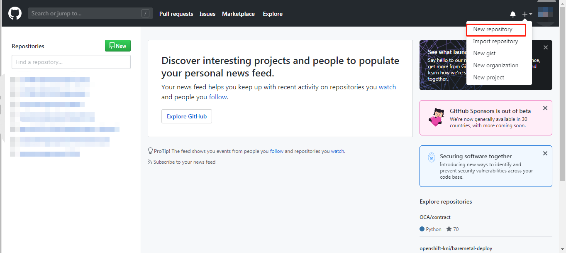
Task: Select New gist option
Action: click(484, 54)
